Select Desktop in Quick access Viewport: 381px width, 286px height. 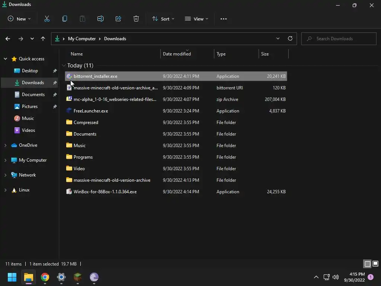coord(30,70)
